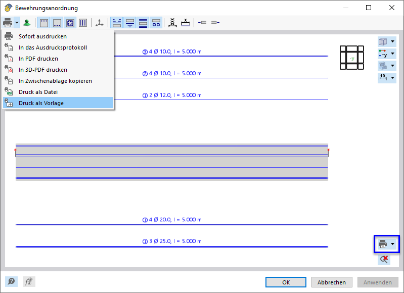The image size is (404, 293).
Task: Choose In 3D-PDF drucken option
Action: [58, 70]
